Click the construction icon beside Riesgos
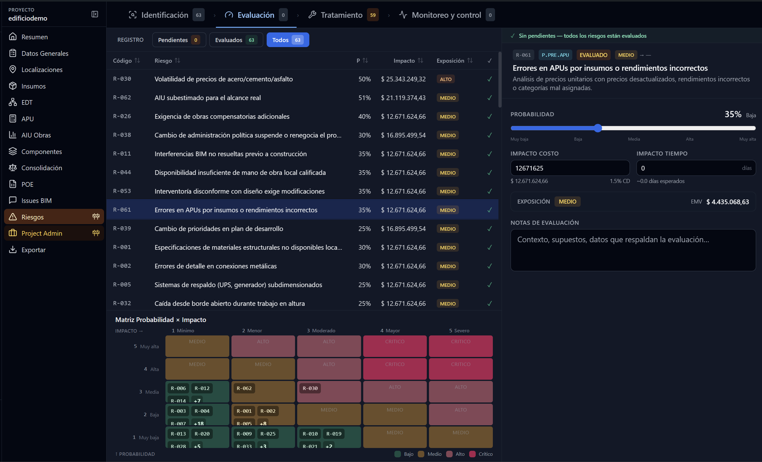 [x=96, y=217]
